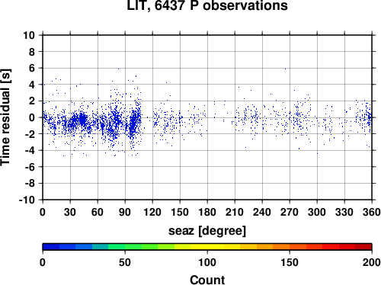Viewport: 381px width, 285px height.
Task: Click the colorbar tick label 100
Action: point(207,262)
